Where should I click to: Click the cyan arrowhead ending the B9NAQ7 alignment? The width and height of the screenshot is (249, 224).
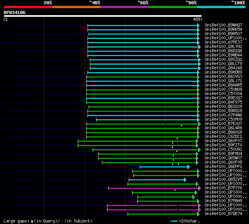click(x=198, y=25)
